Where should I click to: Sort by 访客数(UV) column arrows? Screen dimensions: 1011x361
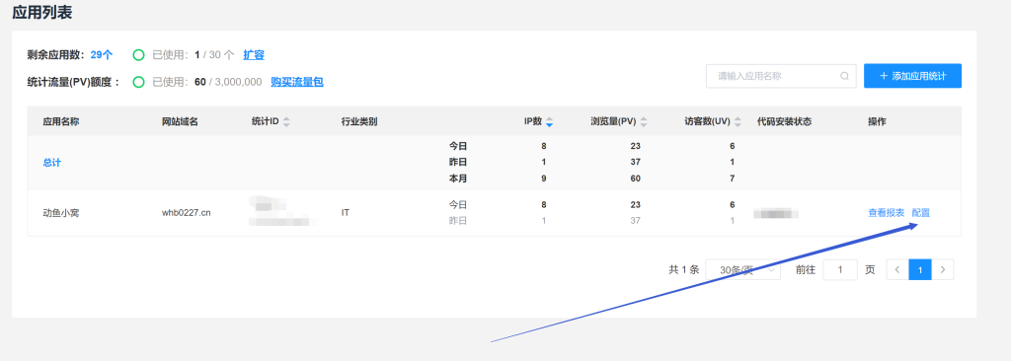(x=738, y=122)
